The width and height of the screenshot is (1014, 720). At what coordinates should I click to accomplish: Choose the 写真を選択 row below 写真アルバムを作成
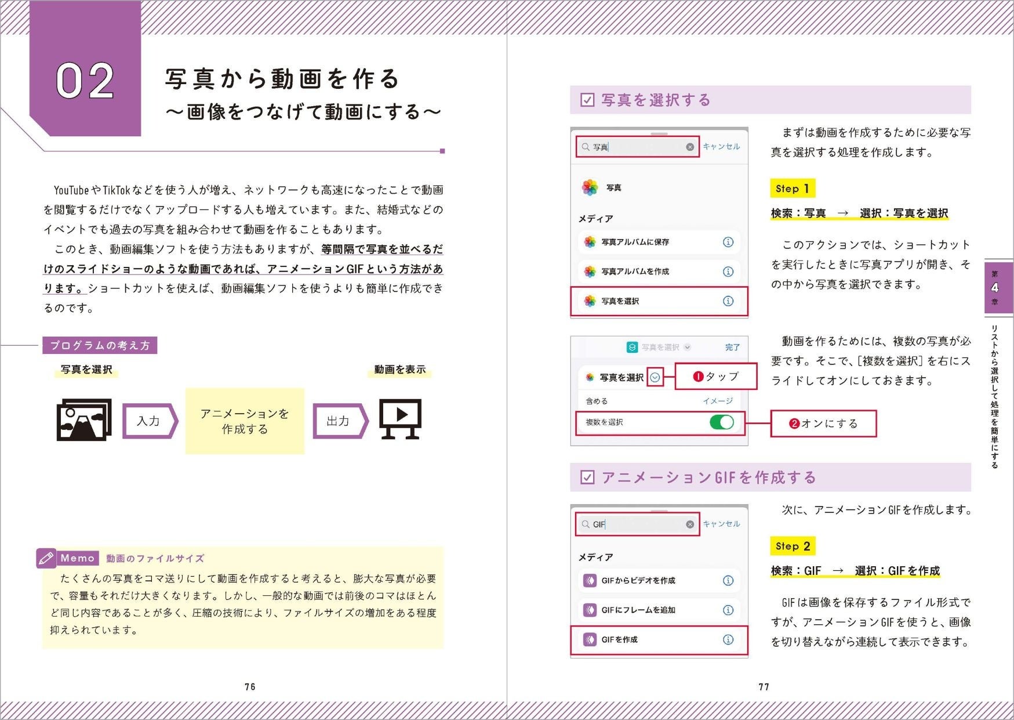(659, 301)
